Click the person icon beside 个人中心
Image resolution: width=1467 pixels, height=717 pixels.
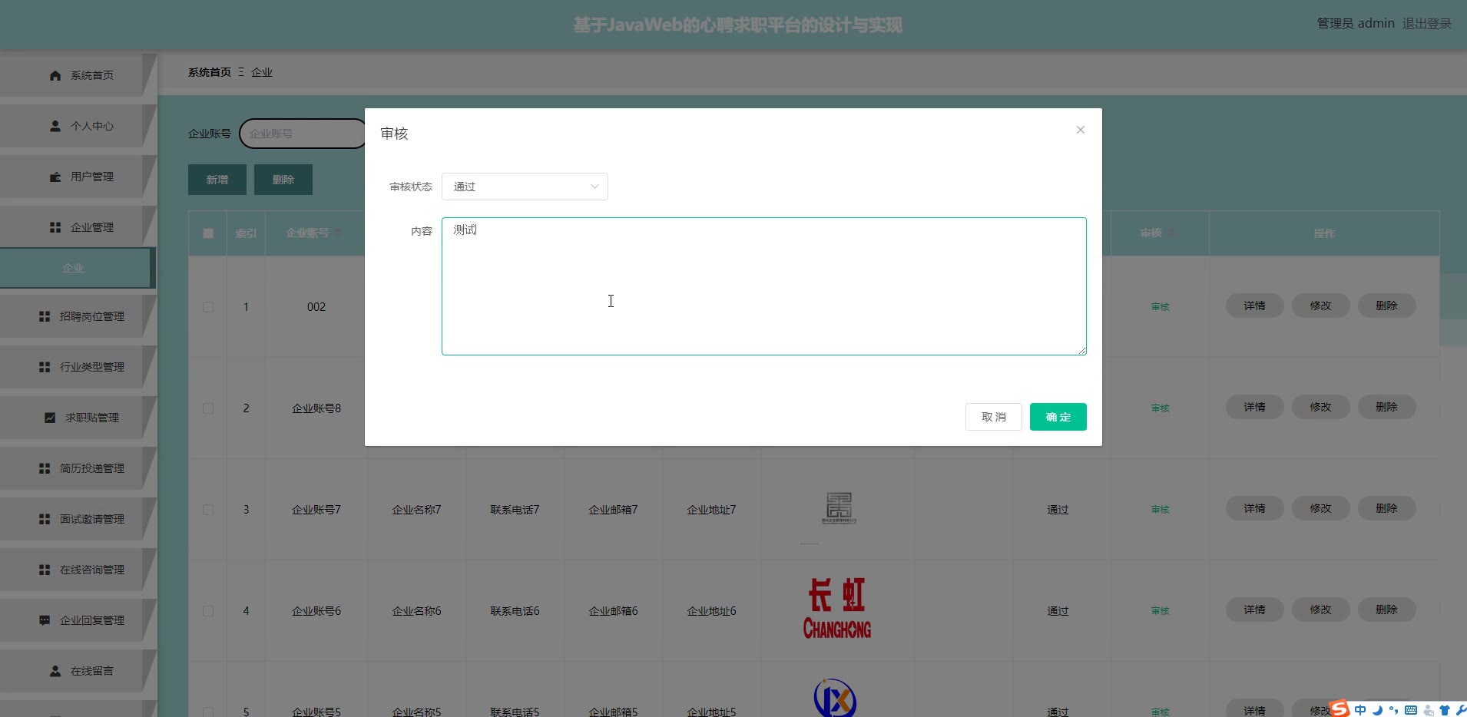[55, 126]
